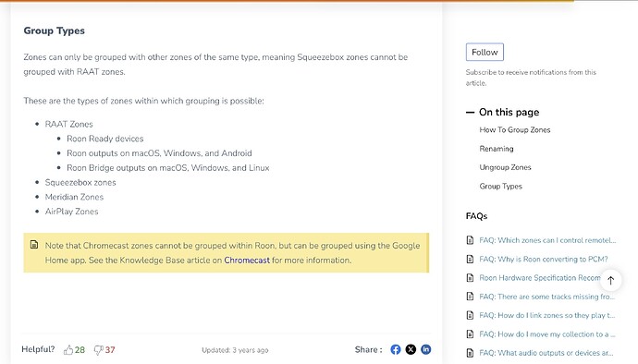Viewport: 638px width, 364px height.
Task: Click document icon beside 'Why is Roon converting' FAQ
Action: point(470,259)
